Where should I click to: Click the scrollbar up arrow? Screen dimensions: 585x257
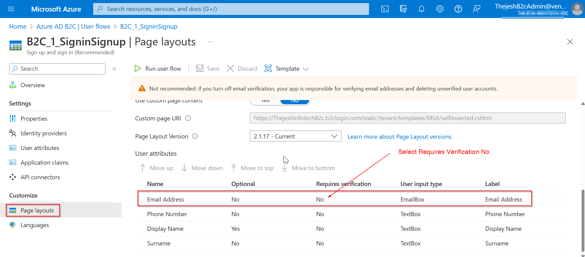coord(583,104)
